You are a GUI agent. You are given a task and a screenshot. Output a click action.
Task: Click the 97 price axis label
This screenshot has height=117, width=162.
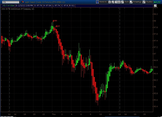[155, 54]
